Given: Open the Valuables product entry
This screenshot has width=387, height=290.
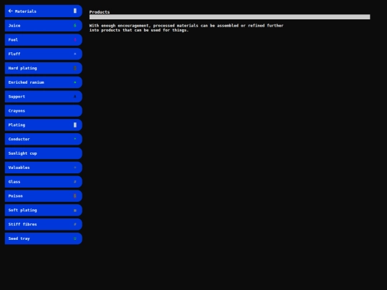Looking at the screenshot, I should (44, 168).
